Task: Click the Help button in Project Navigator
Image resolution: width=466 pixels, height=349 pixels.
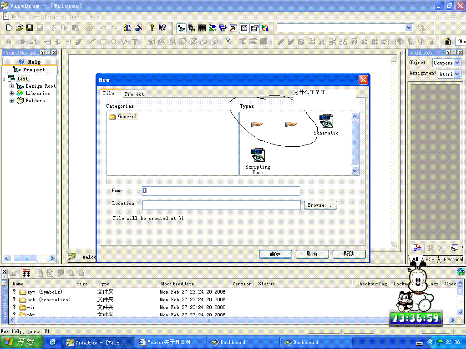Action: coord(30,61)
